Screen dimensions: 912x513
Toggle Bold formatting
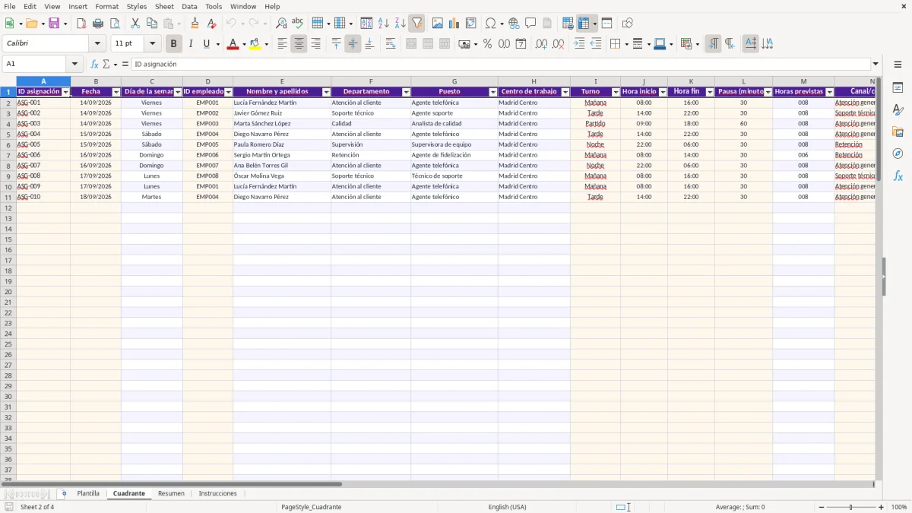pyautogui.click(x=173, y=44)
